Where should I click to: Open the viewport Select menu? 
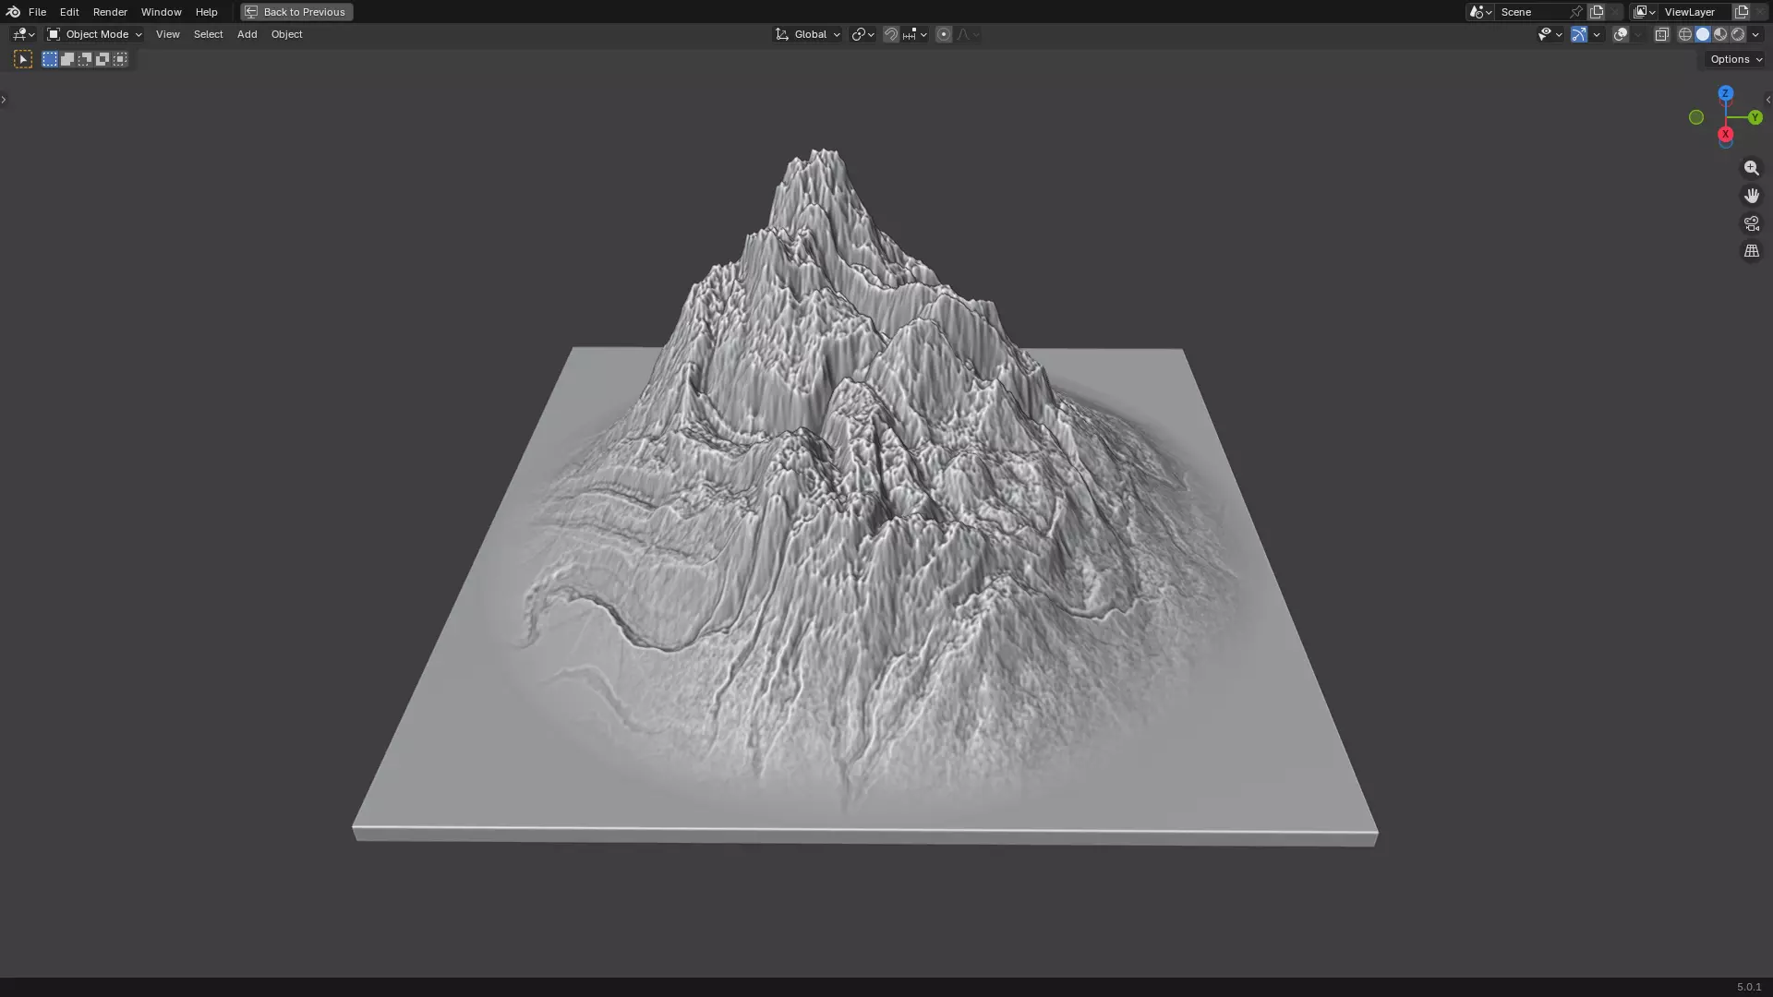coord(208,34)
